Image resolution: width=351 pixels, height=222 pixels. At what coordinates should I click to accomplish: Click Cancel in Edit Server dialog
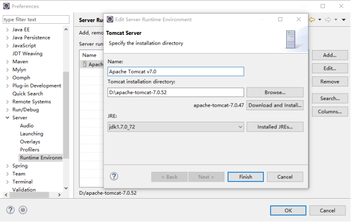click(x=285, y=177)
